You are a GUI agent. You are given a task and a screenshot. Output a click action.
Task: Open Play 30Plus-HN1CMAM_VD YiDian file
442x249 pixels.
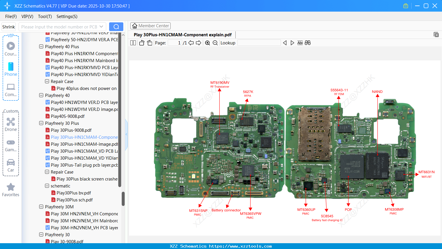[82, 158]
